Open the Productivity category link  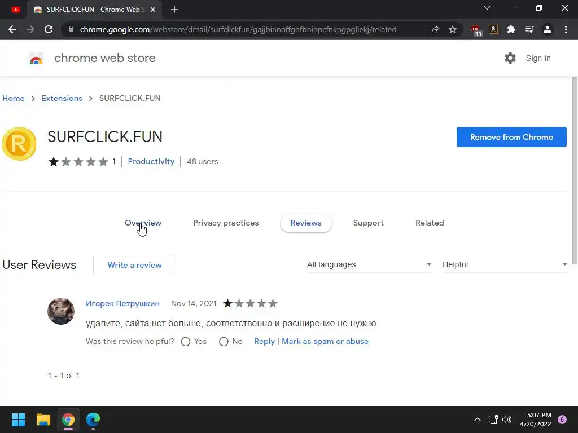click(151, 161)
